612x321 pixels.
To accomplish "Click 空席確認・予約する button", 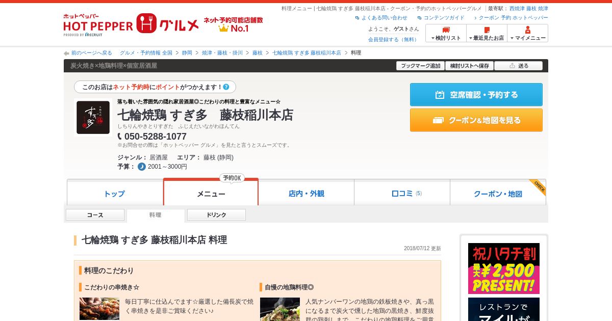I will click(x=476, y=95).
